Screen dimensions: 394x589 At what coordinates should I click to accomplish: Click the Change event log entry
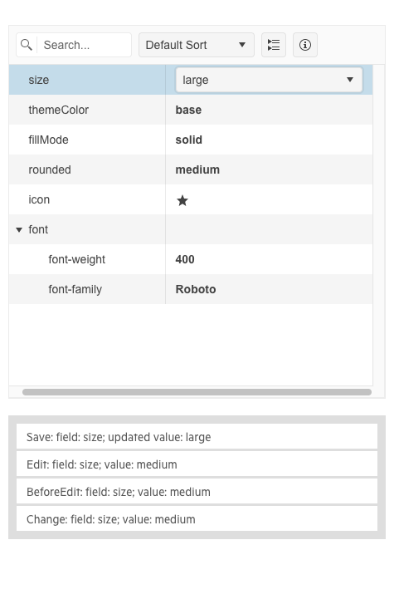pyautogui.click(x=197, y=519)
